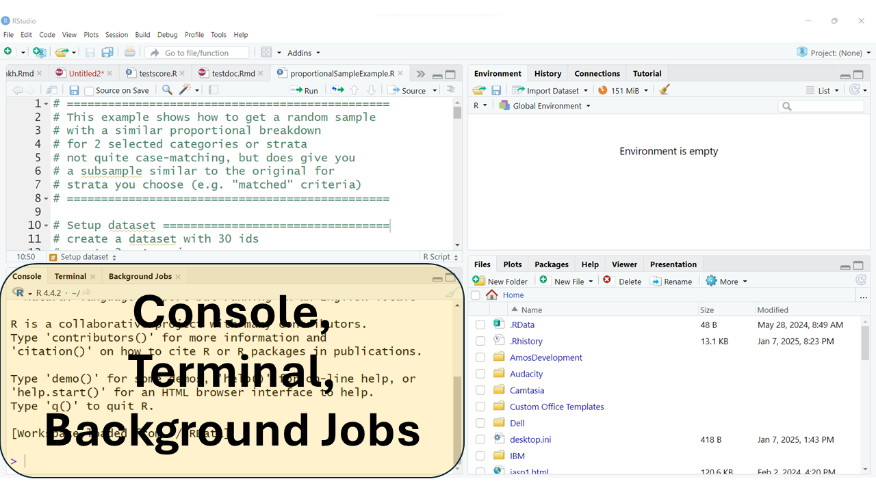The image size is (876, 492).
Task: Click the Find/Replace magnifier icon in editor
Action: click(167, 90)
